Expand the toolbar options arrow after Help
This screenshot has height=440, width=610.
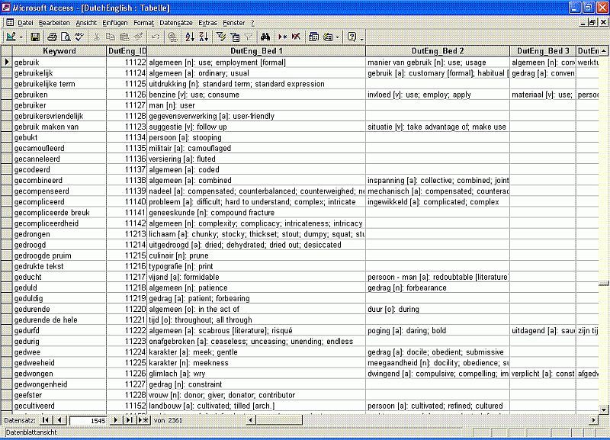[362, 37]
